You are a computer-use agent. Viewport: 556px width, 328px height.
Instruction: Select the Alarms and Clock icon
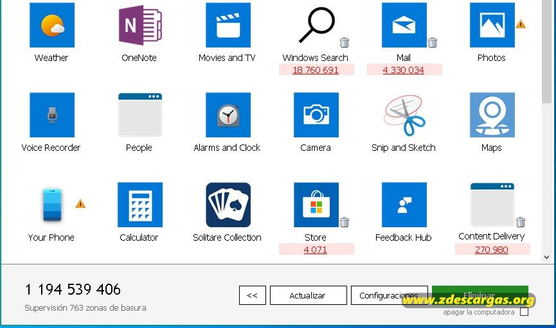(x=228, y=115)
